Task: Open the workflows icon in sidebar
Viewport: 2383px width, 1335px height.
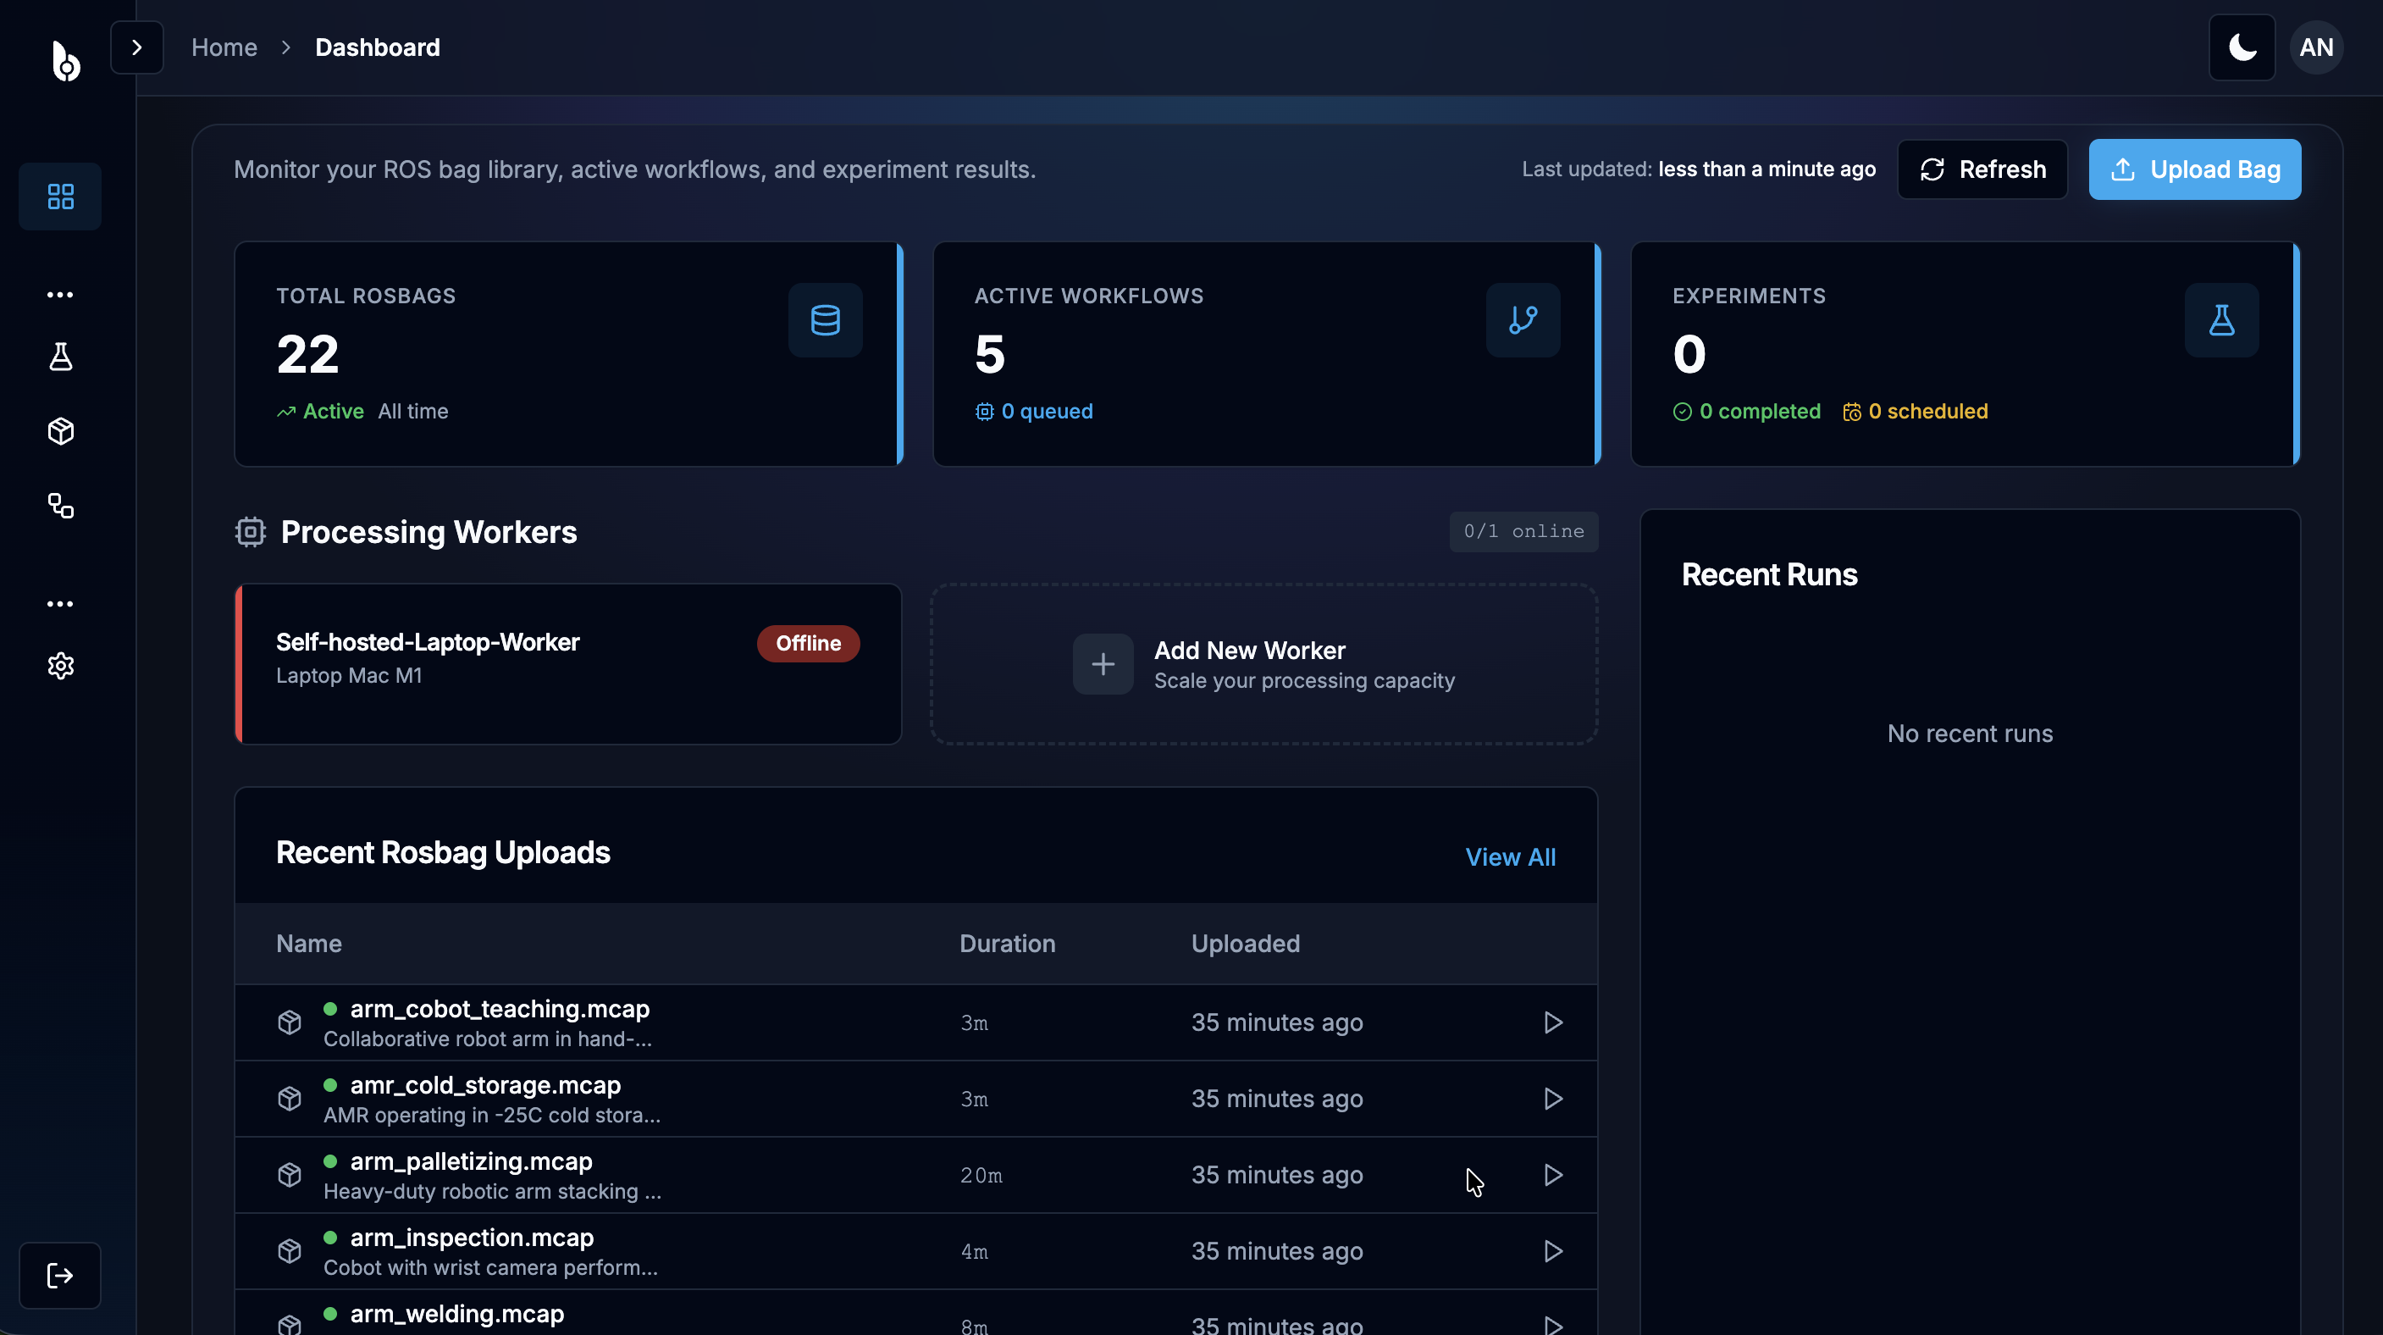Action: click(60, 505)
